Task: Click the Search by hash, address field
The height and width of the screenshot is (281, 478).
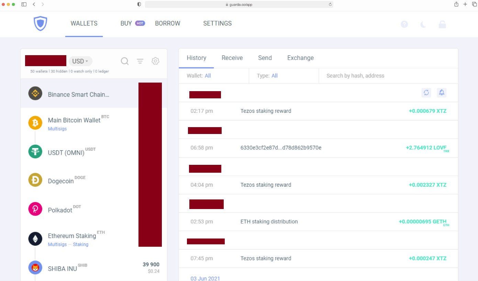Action: pyautogui.click(x=388, y=76)
